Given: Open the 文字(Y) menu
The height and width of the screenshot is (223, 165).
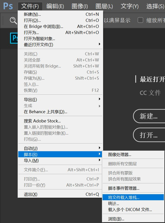Looking at the screenshot, I should 130,6.
